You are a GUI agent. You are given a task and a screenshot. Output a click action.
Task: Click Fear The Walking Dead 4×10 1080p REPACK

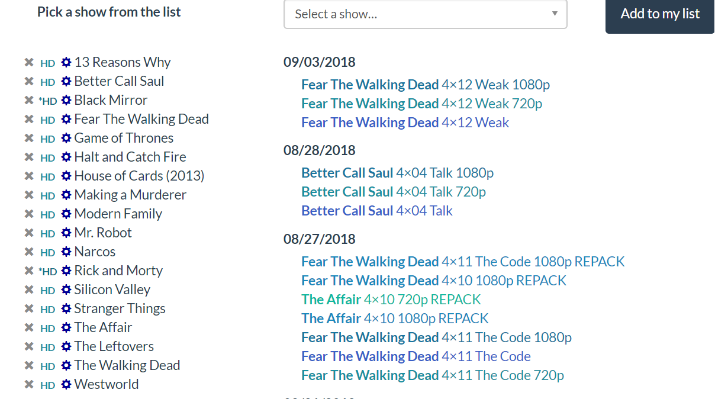click(x=433, y=281)
